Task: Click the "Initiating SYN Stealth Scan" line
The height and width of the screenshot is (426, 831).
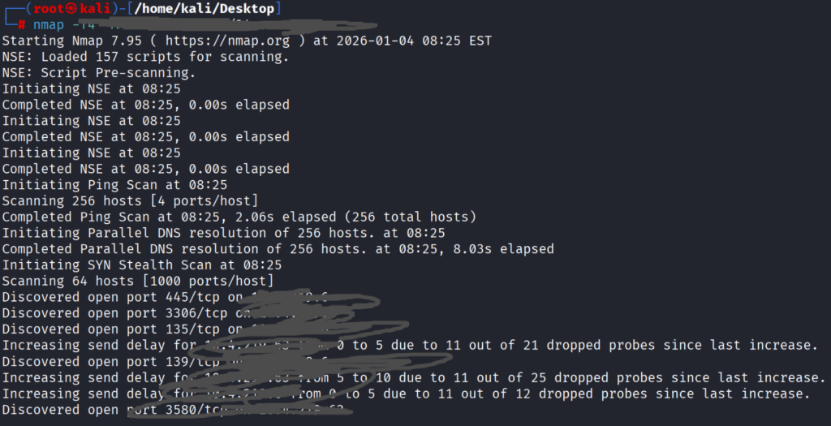Action: coord(142,265)
